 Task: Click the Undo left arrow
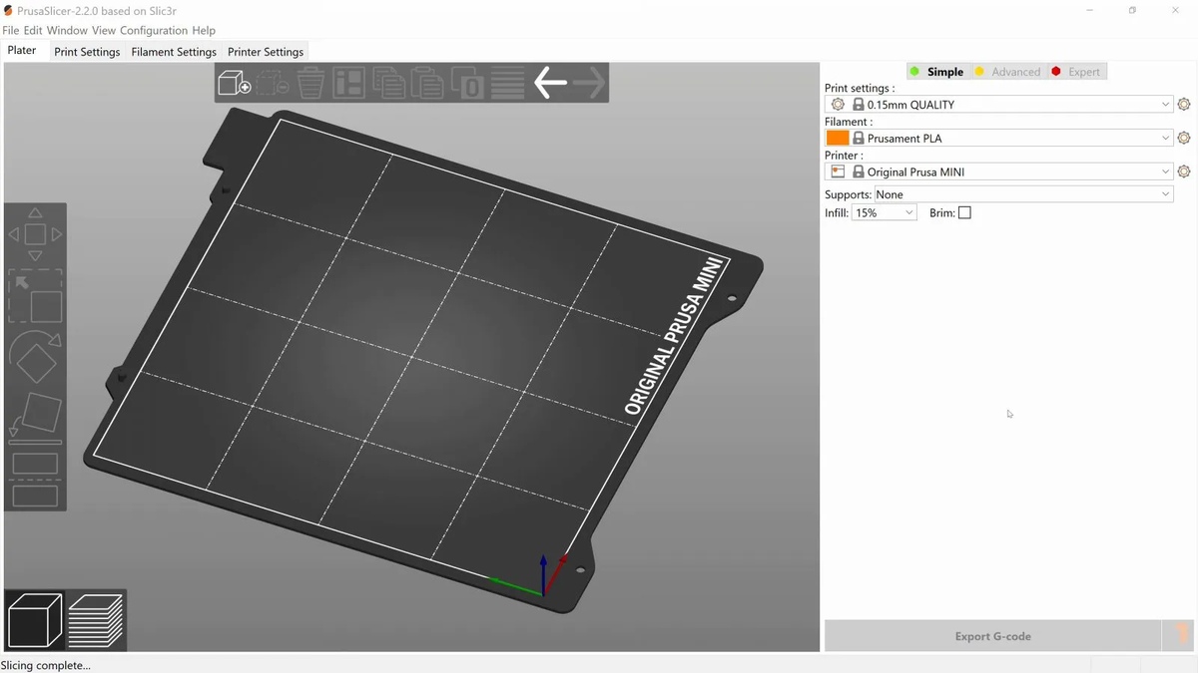click(x=550, y=83)
